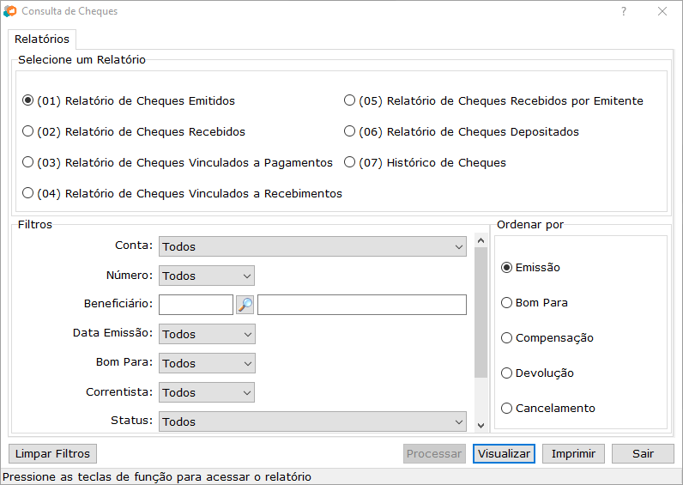Viewport: 683px width, 485px height.
Task: Click the beneficiary search magnifier icon
Action: point(245,305)
